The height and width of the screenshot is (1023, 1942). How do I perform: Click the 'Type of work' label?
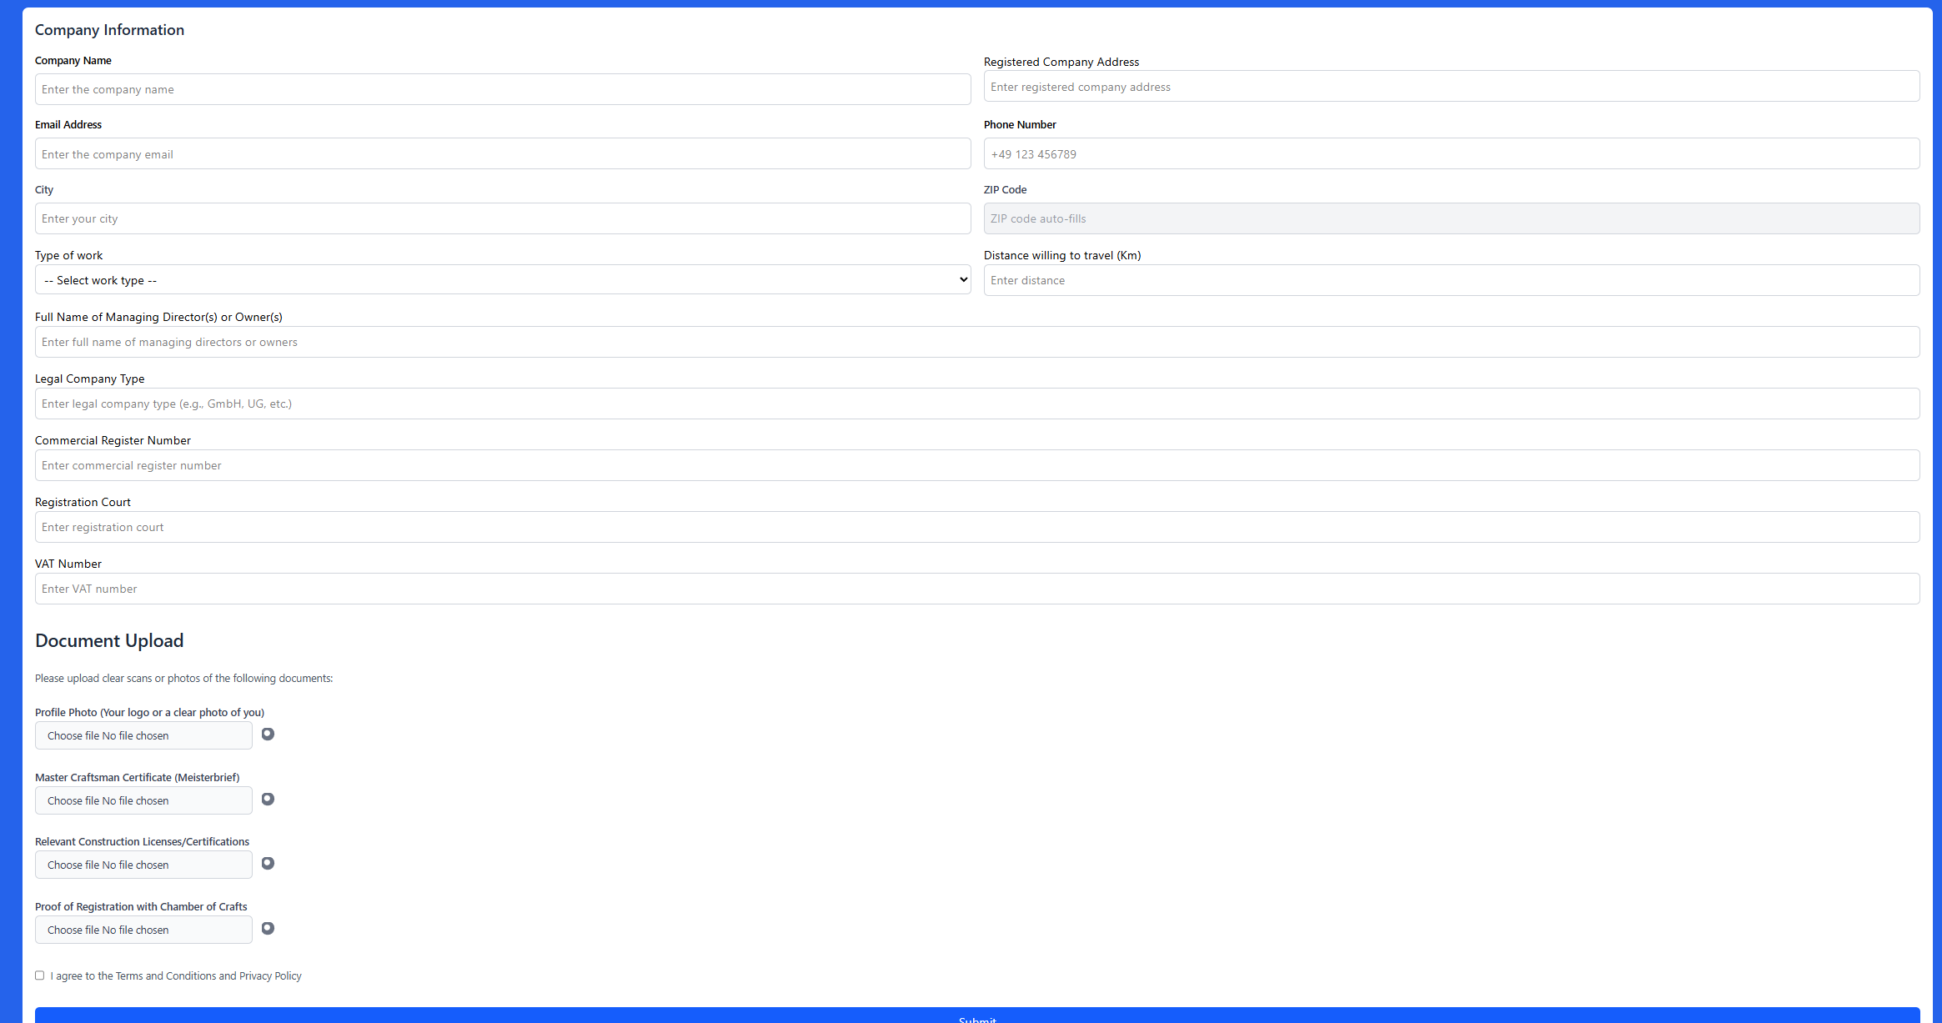coord(69,255)
